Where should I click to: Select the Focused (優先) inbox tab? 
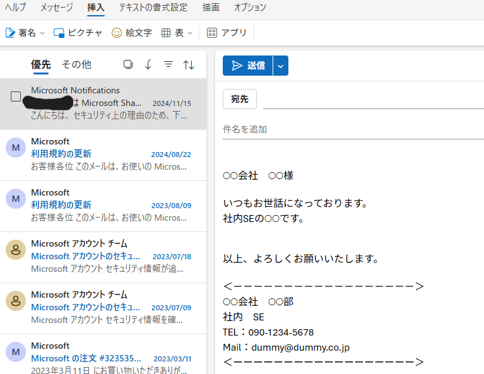click(40, 64)
